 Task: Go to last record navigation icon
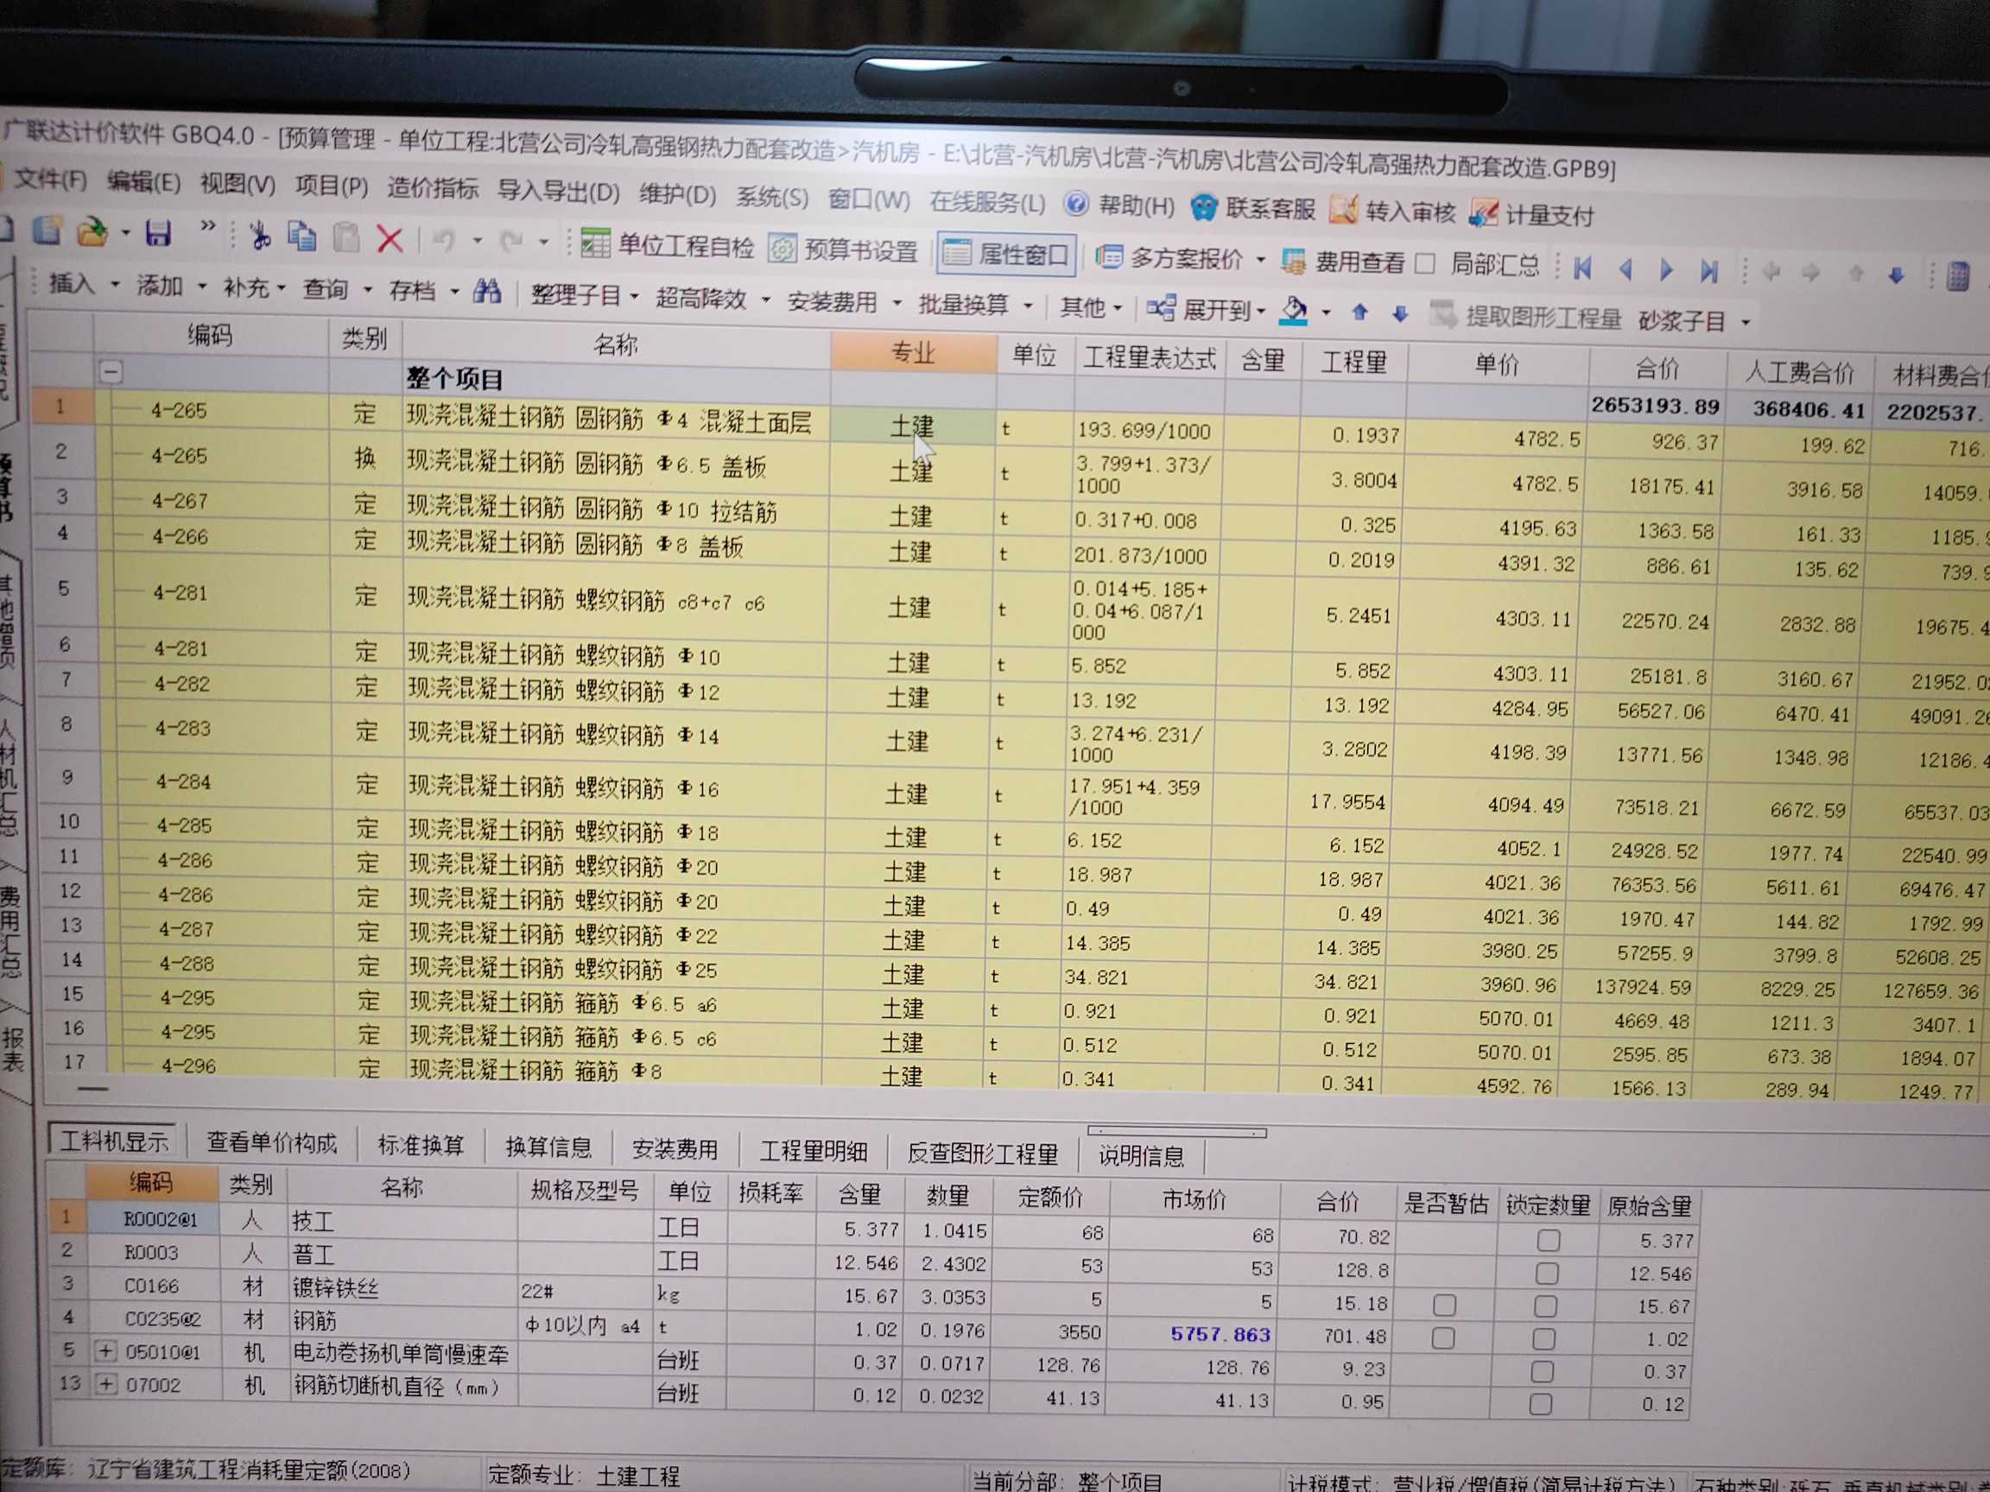pyautogui.click(x=1708, y=271)
